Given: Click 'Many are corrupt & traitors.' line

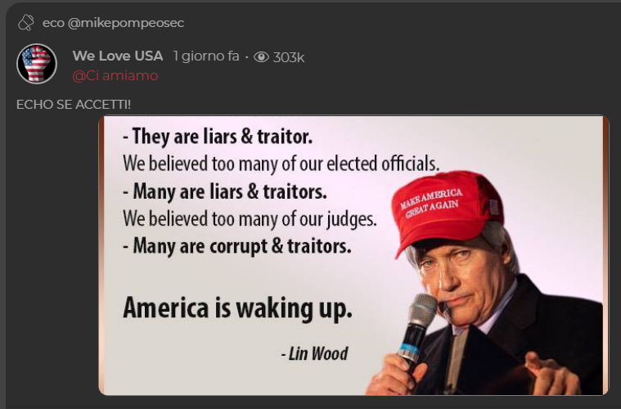Looking at the screenshot, I should pyautogui.click(x=236, y=246).
